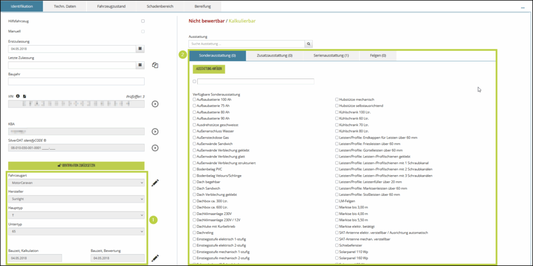Click the Ausstattung anfügen button
Viewport: 533px width, 266px height.
pos(210,69)
